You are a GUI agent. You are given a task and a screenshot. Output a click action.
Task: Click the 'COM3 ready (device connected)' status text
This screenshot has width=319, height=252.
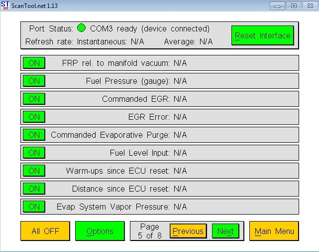tap(150, 29)
